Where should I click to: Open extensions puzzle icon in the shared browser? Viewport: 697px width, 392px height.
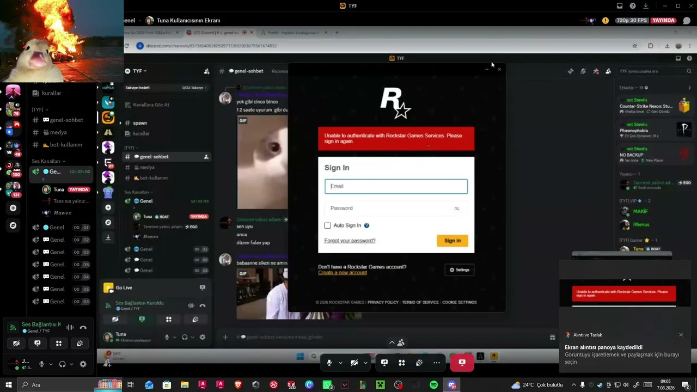tap(651, 46)
